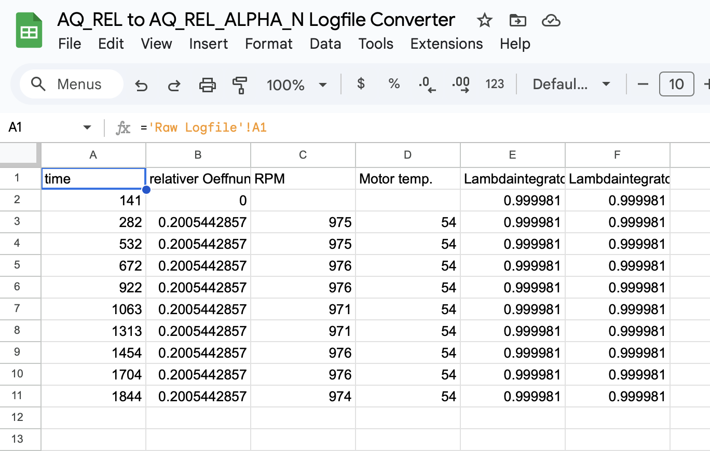Increase decimal places

461,84
